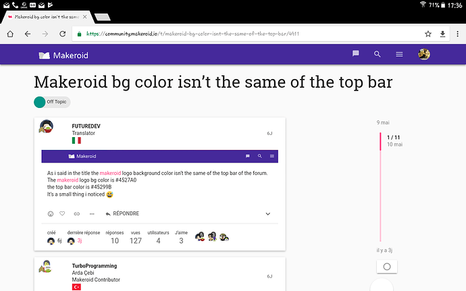Click the 6J date on FUTUREDEV's post
The image size is (466, 291).
(269, 134)
